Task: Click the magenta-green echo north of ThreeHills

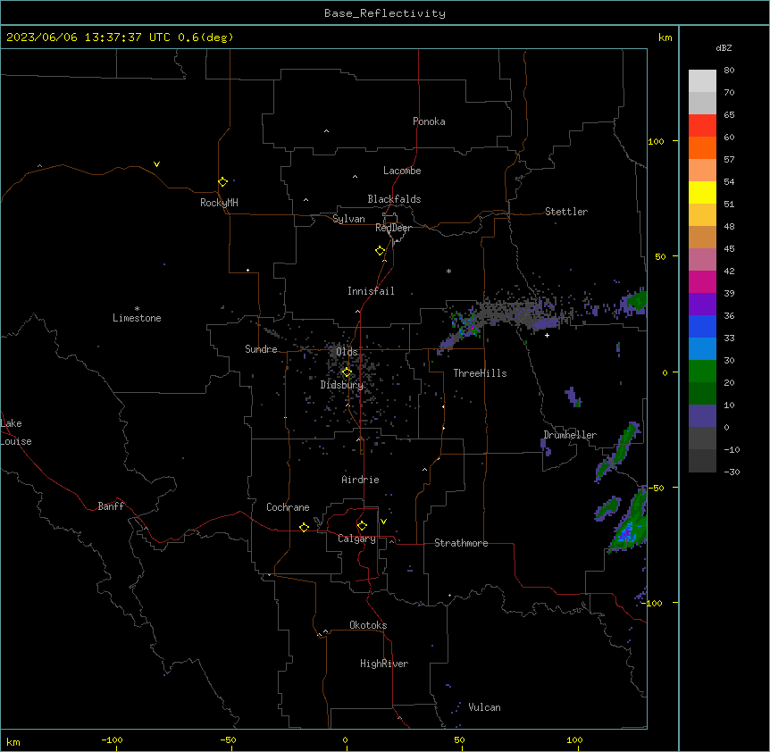Action: (465, 324)
